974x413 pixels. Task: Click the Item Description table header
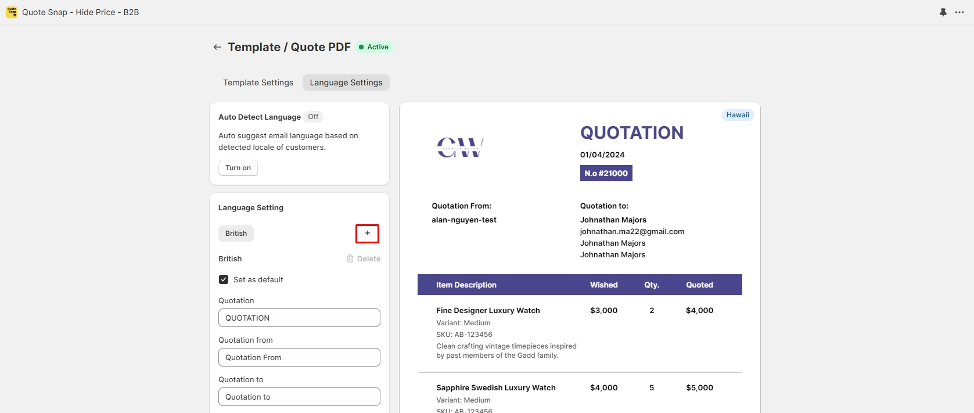pos(466,285)
